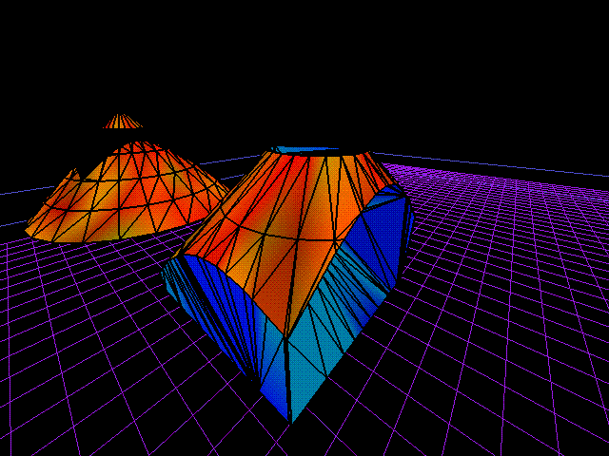Screen dimensions: 609x456
Task: Select the small floating cone tip
Action: point(123,121)
